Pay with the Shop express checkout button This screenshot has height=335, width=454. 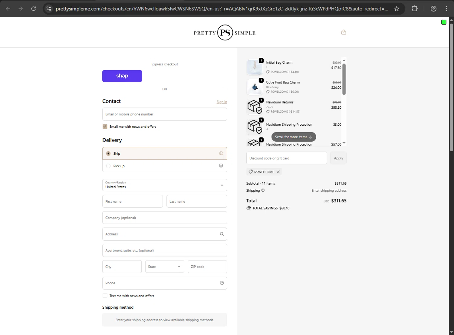pyautogui.click(x=122, y=76)
